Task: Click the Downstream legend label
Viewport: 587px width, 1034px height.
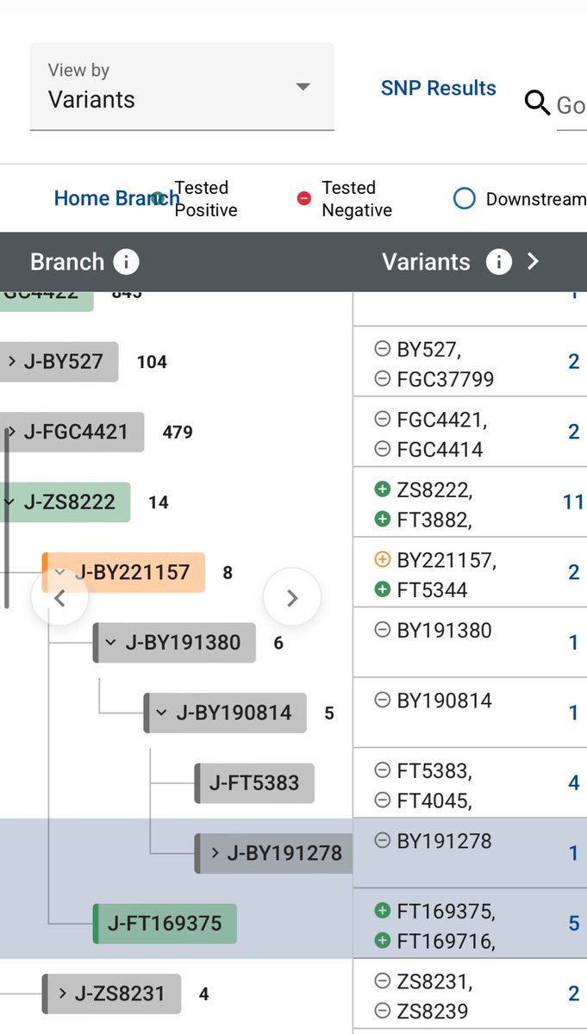Action: pyautogui.click(x=536, y=199)
